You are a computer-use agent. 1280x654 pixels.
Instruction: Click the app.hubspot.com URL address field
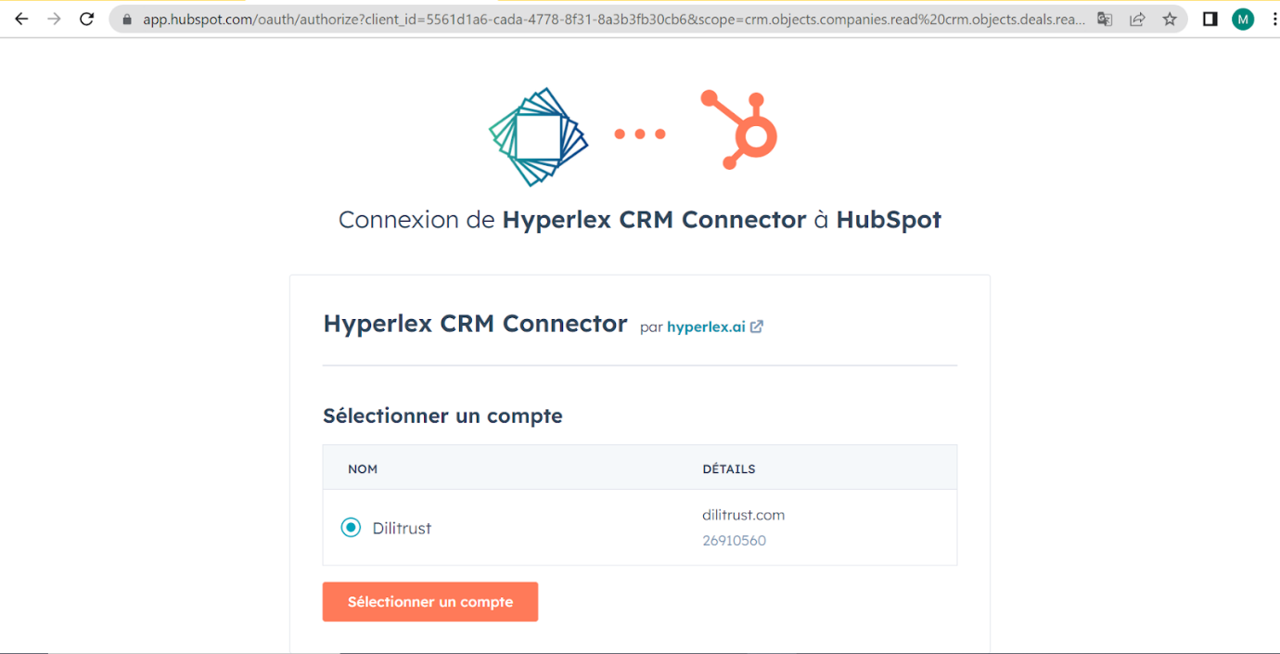pos(614,19)
